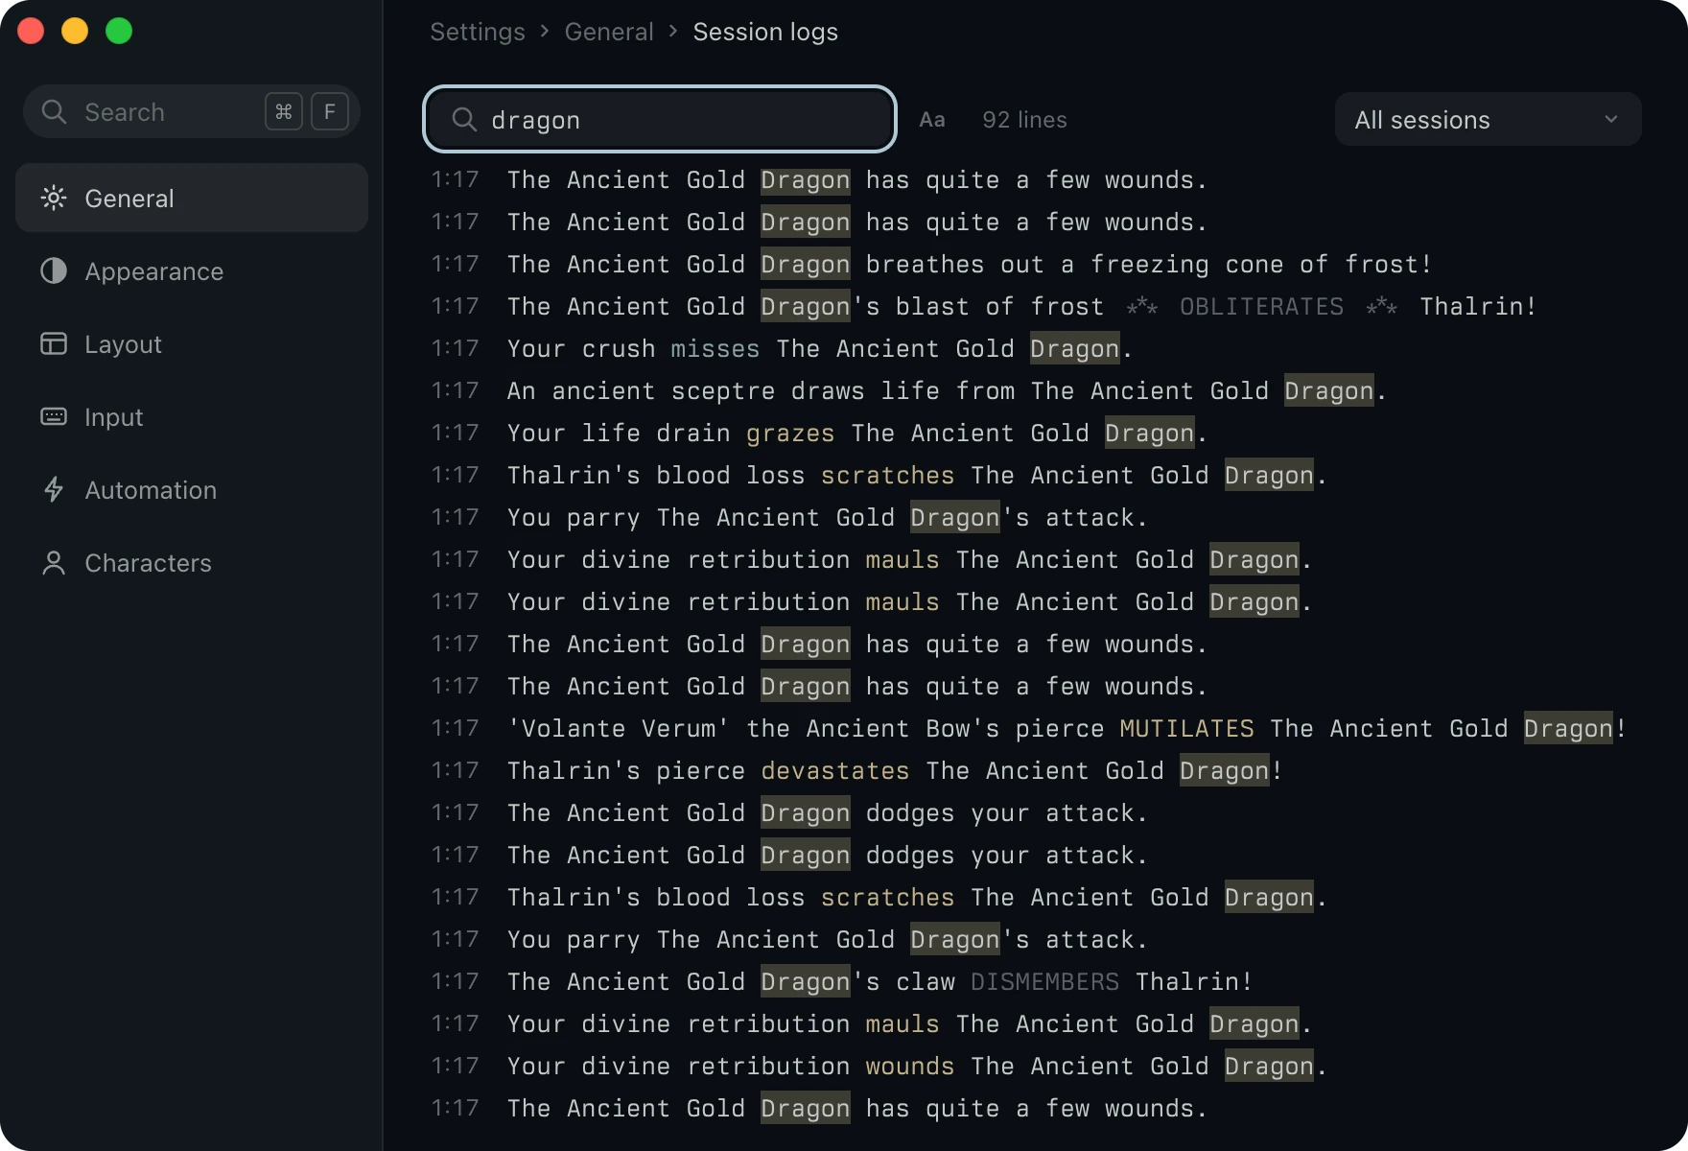Navigate to Settings breadcrumb
The width and height of the screenshot is (1688, 1151).
click(x=478, y=32)
